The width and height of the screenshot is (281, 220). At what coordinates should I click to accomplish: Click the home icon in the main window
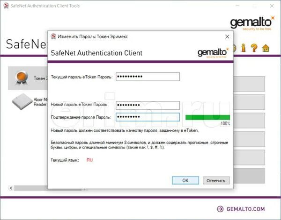point(266,48)
